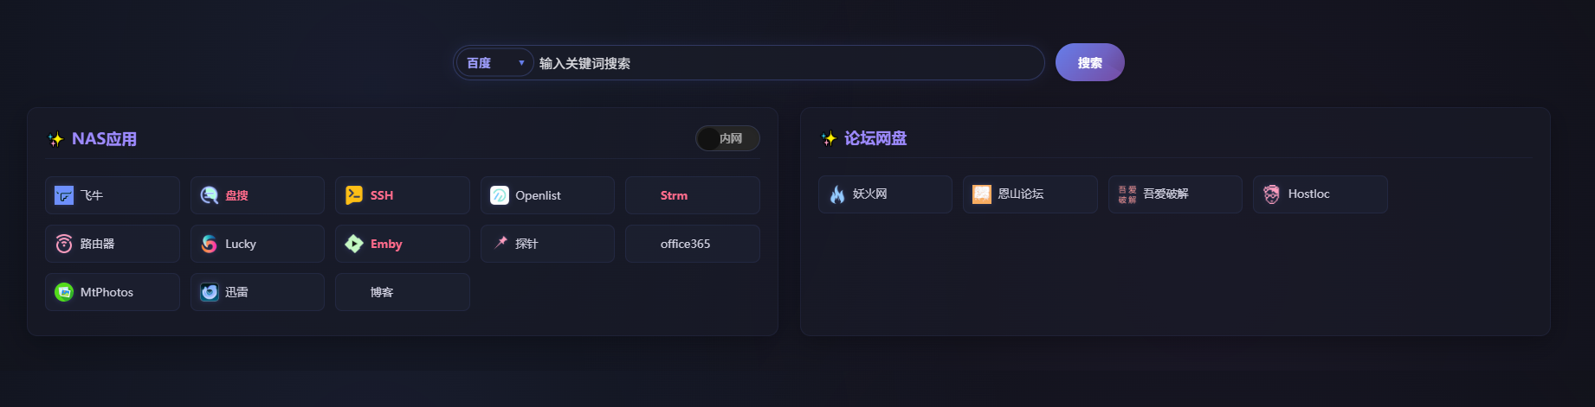Click the Emby media icon
Screen dimensions: 1595x407
pos(354,244)
